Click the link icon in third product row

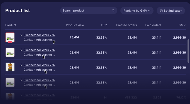21,65
